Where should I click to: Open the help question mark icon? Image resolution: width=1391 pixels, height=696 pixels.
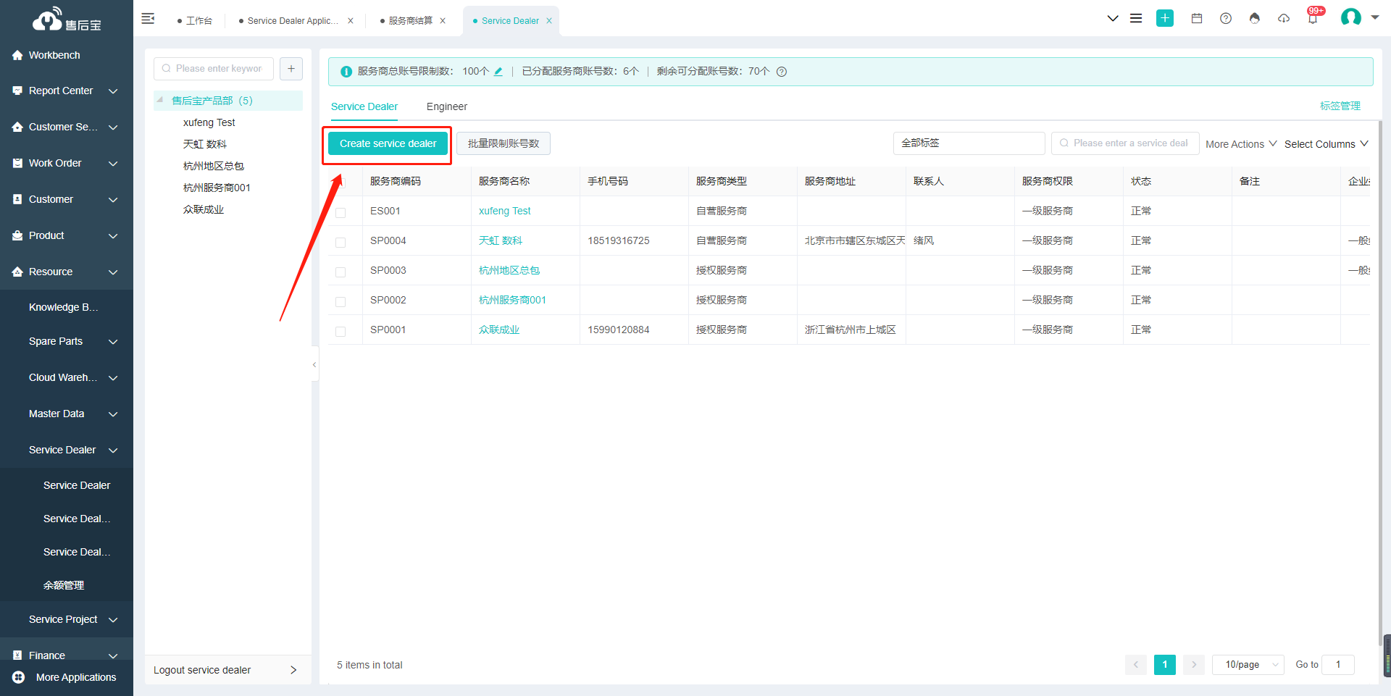click(1226, 18)
